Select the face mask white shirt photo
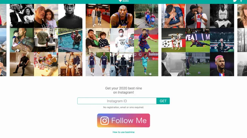 (122, 40)
